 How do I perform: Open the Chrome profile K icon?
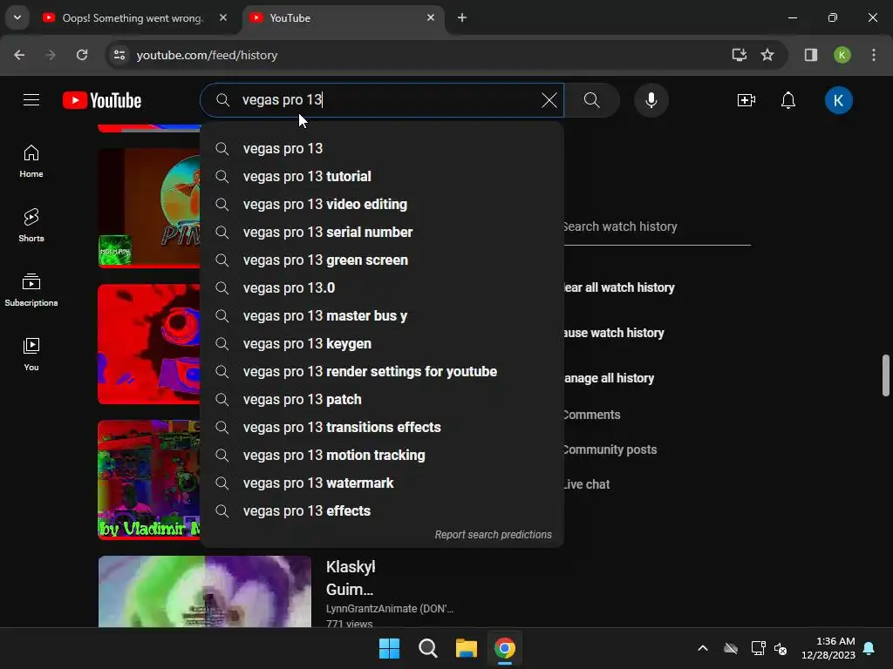tap(842, 55)
